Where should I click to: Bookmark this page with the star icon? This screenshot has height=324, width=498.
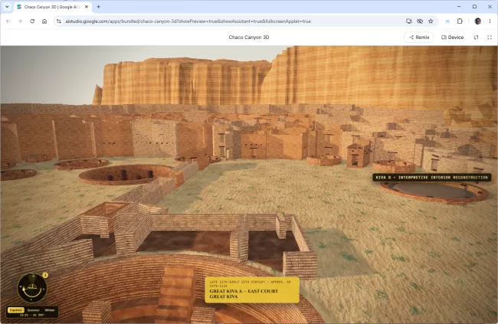tap(431, 21)
